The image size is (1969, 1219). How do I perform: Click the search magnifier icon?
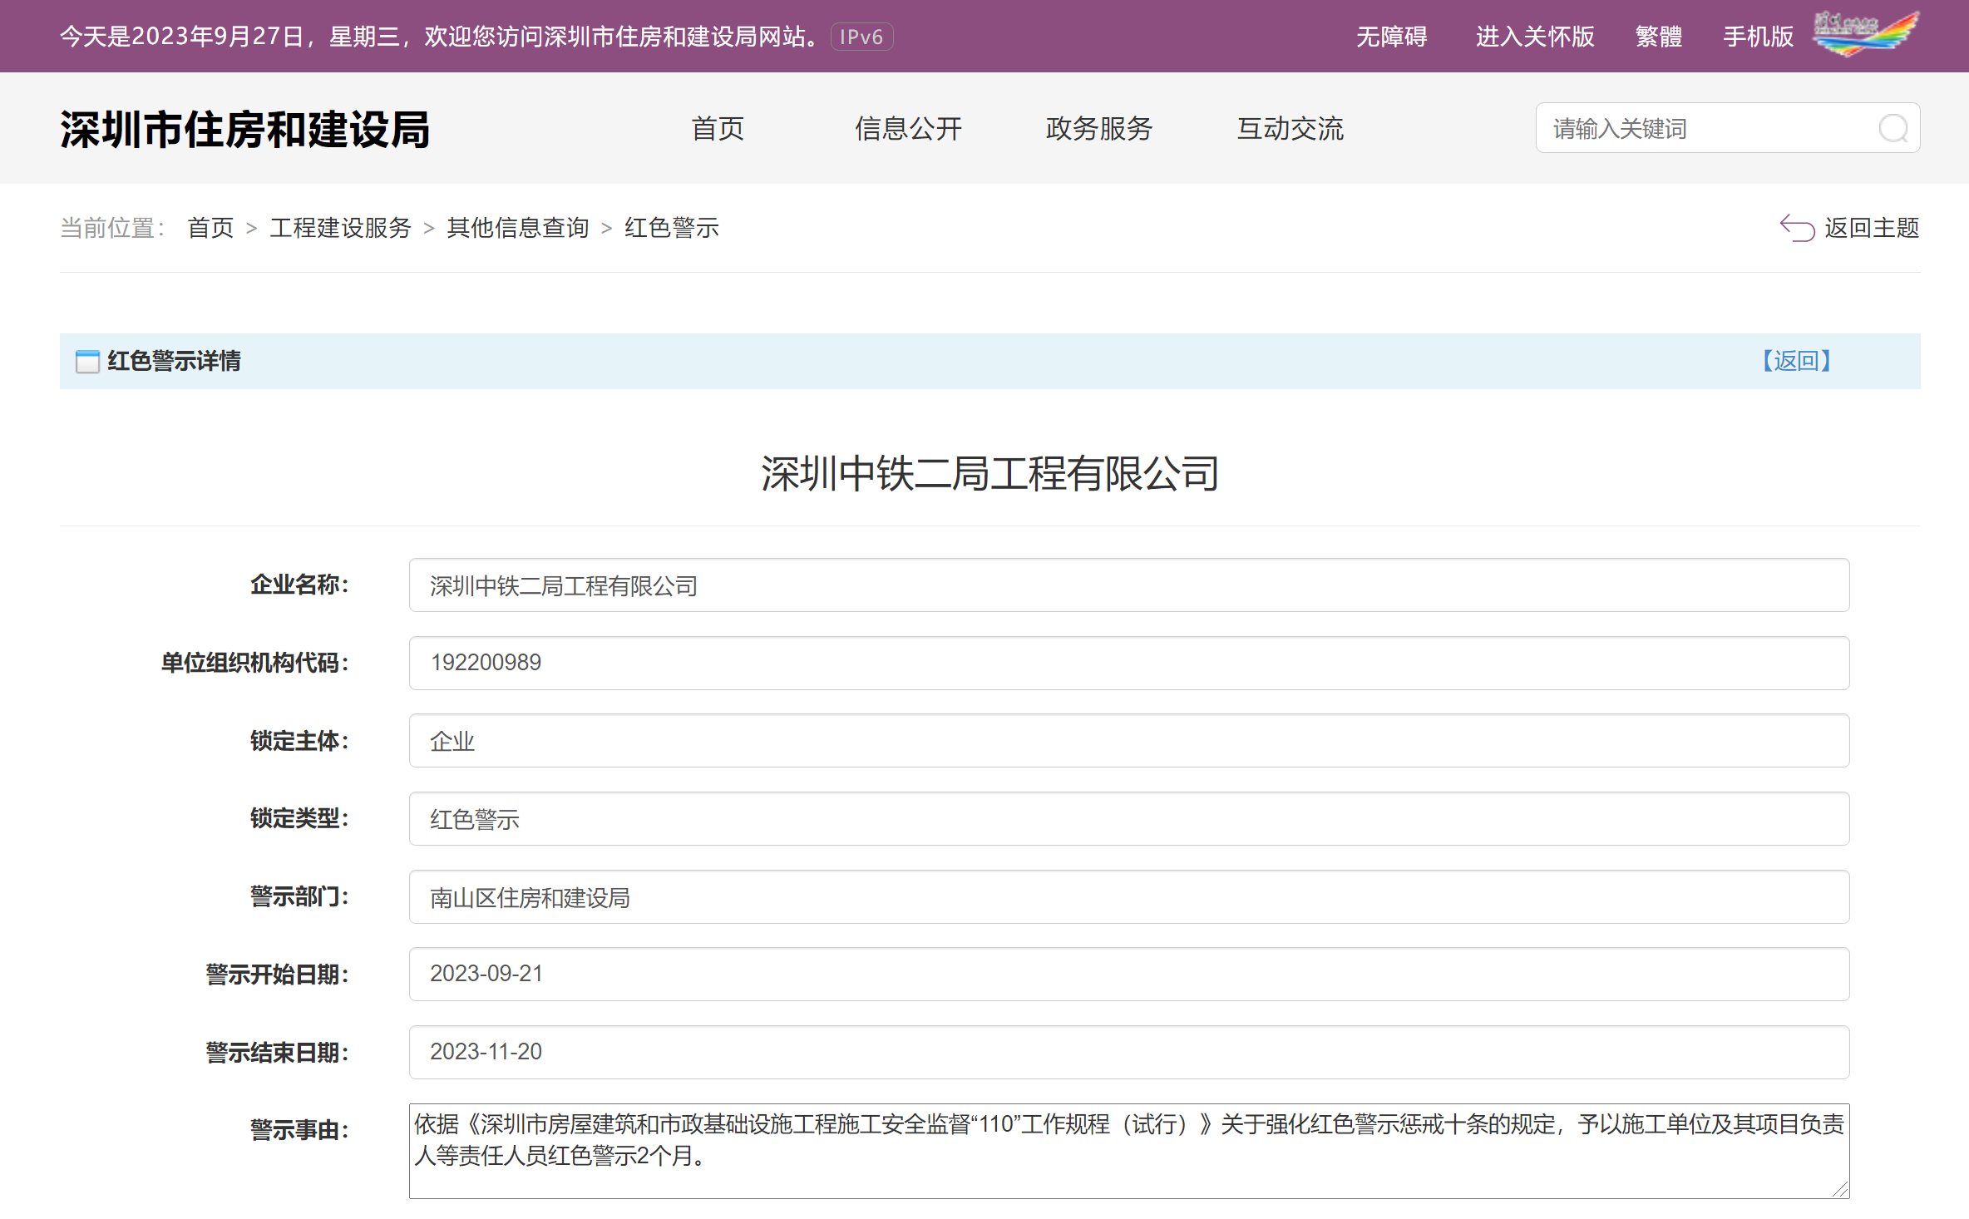click(1893, 129)
